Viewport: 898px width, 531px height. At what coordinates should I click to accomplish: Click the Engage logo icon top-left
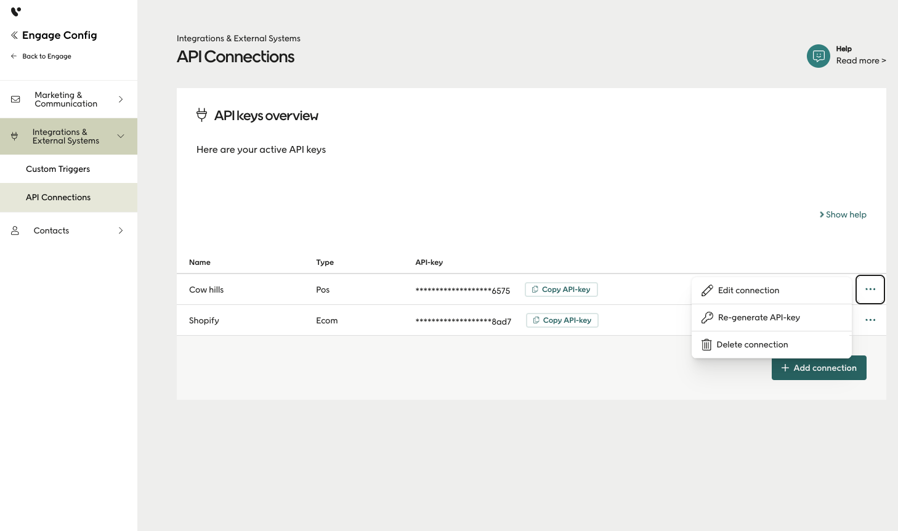(15, 10)
